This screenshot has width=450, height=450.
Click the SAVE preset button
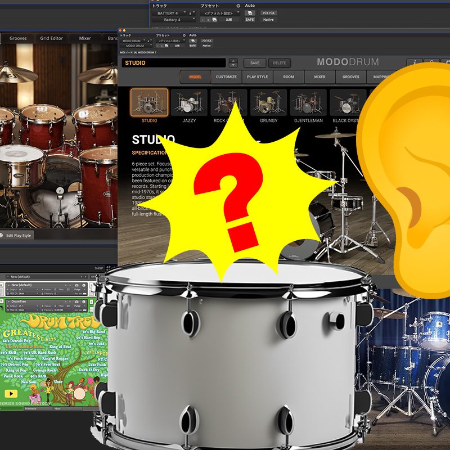coord(255,63)
